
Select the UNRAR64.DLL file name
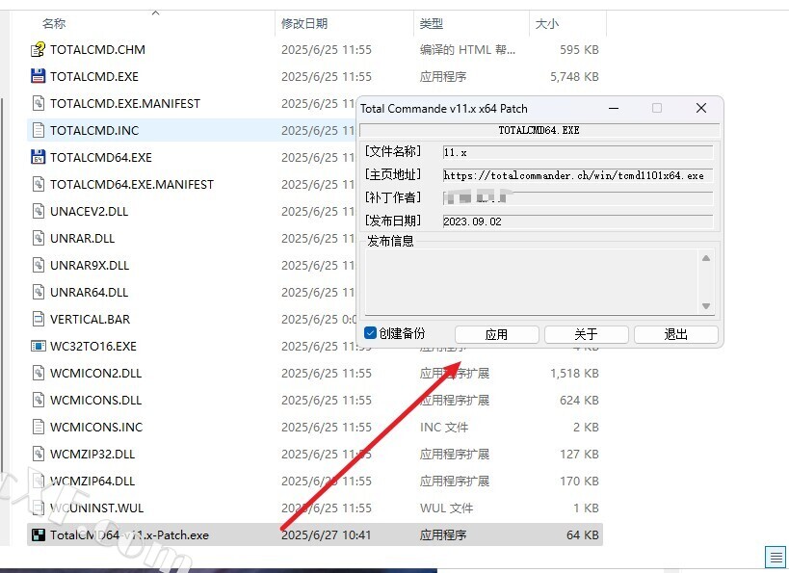(89, 293)
